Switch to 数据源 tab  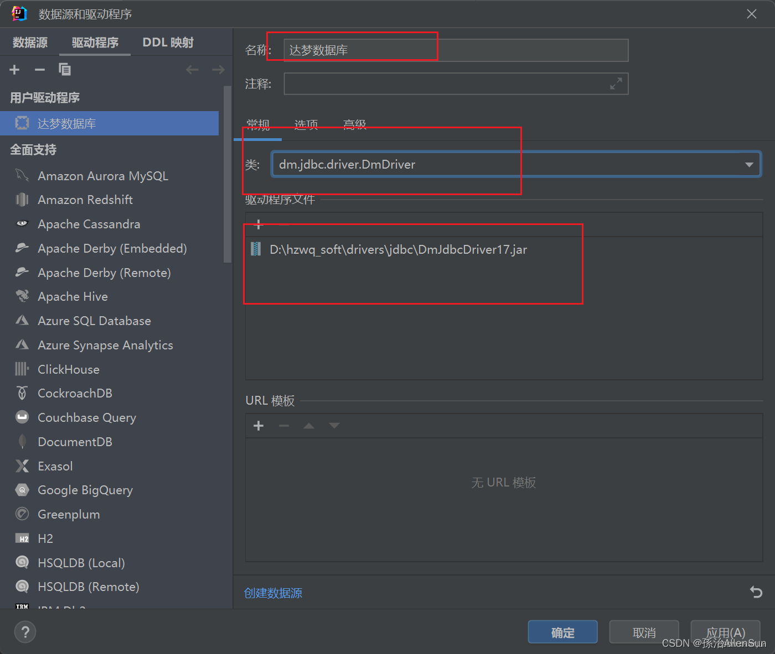30,43
